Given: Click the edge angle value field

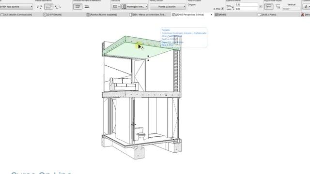Looking at the screenshot, I should pyautogui.click(x=291, y=9).
